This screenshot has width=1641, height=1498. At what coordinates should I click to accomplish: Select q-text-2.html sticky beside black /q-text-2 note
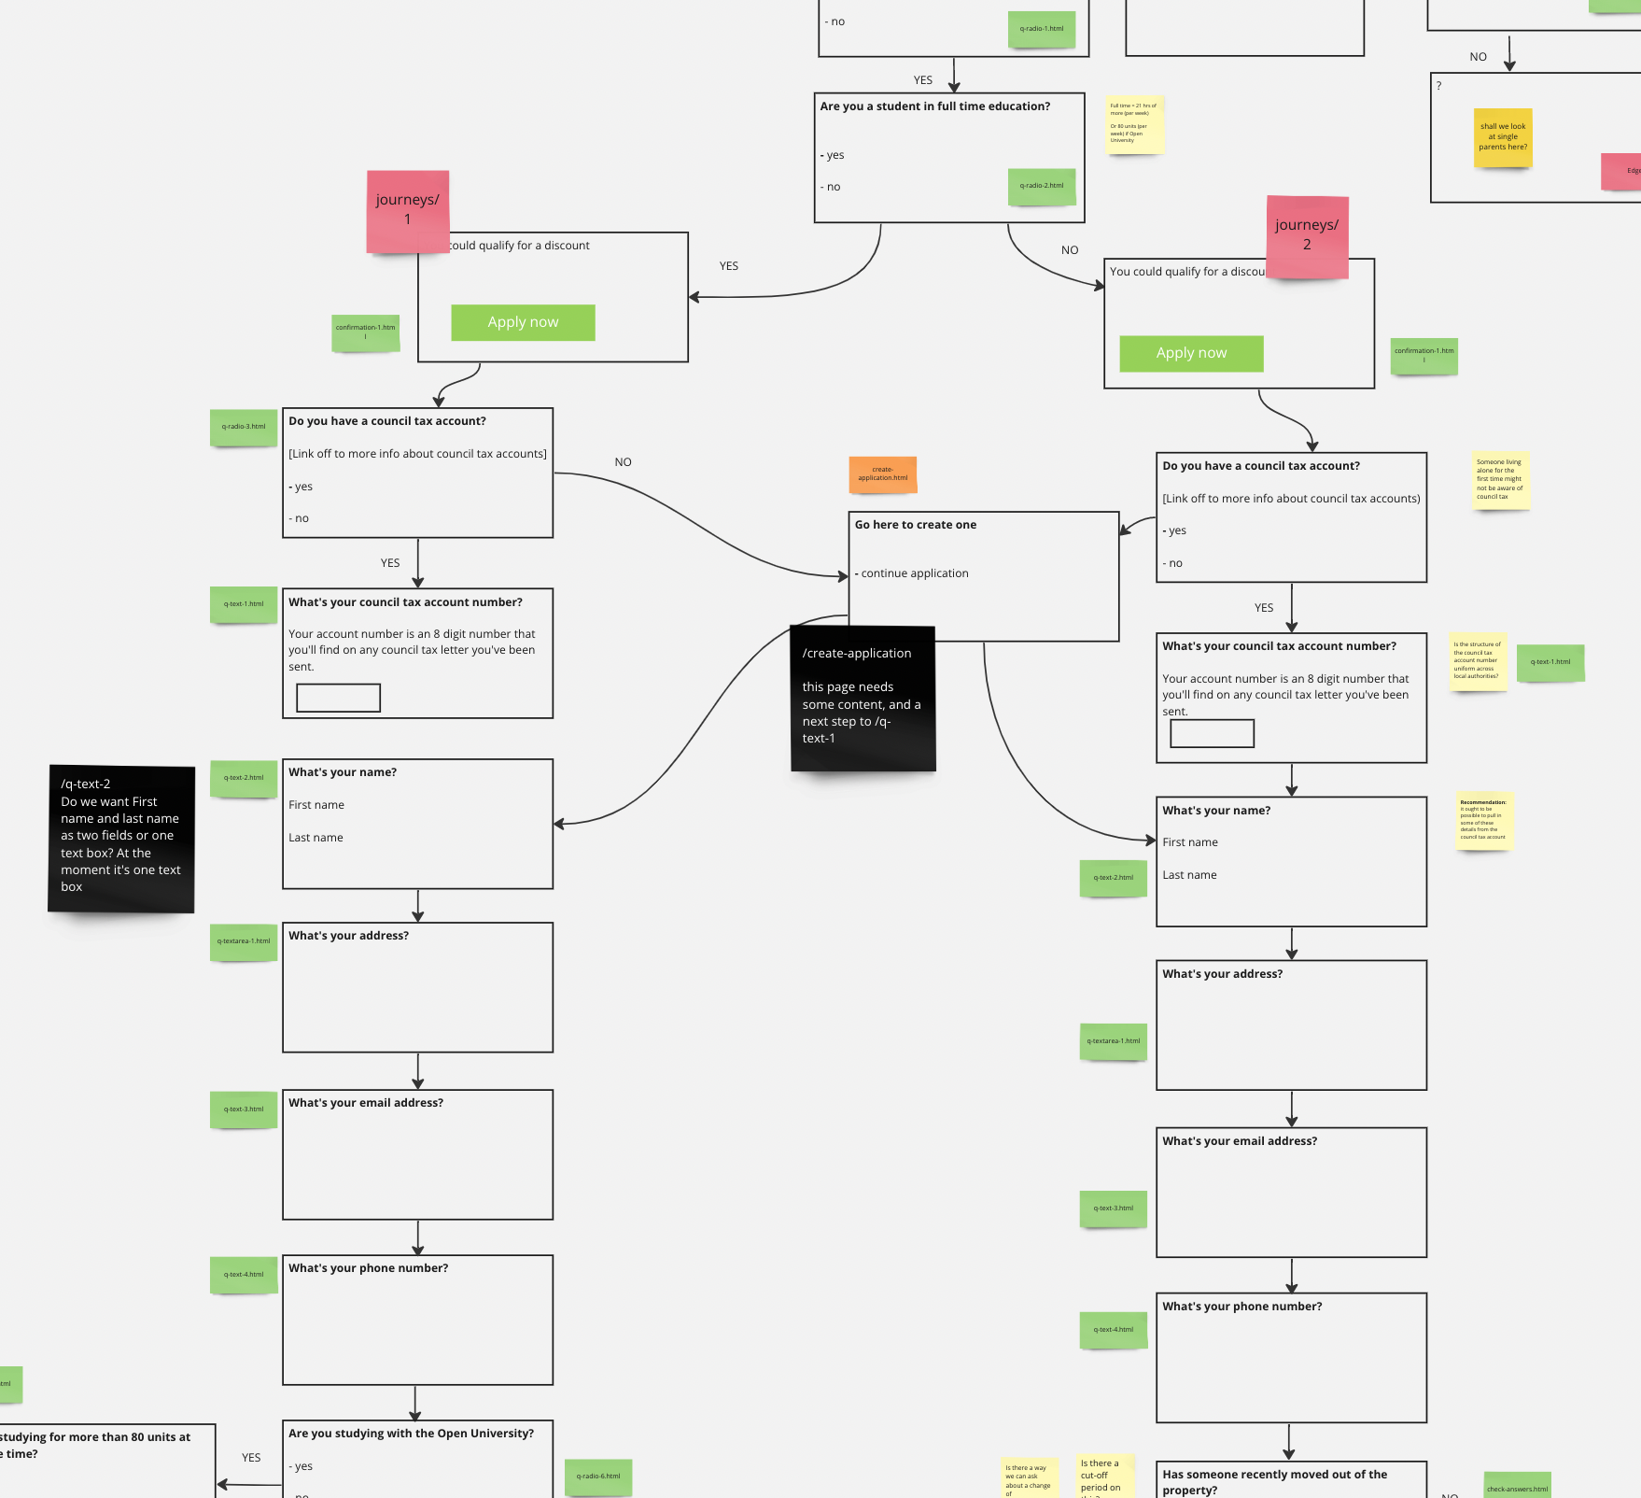(244, 778)
